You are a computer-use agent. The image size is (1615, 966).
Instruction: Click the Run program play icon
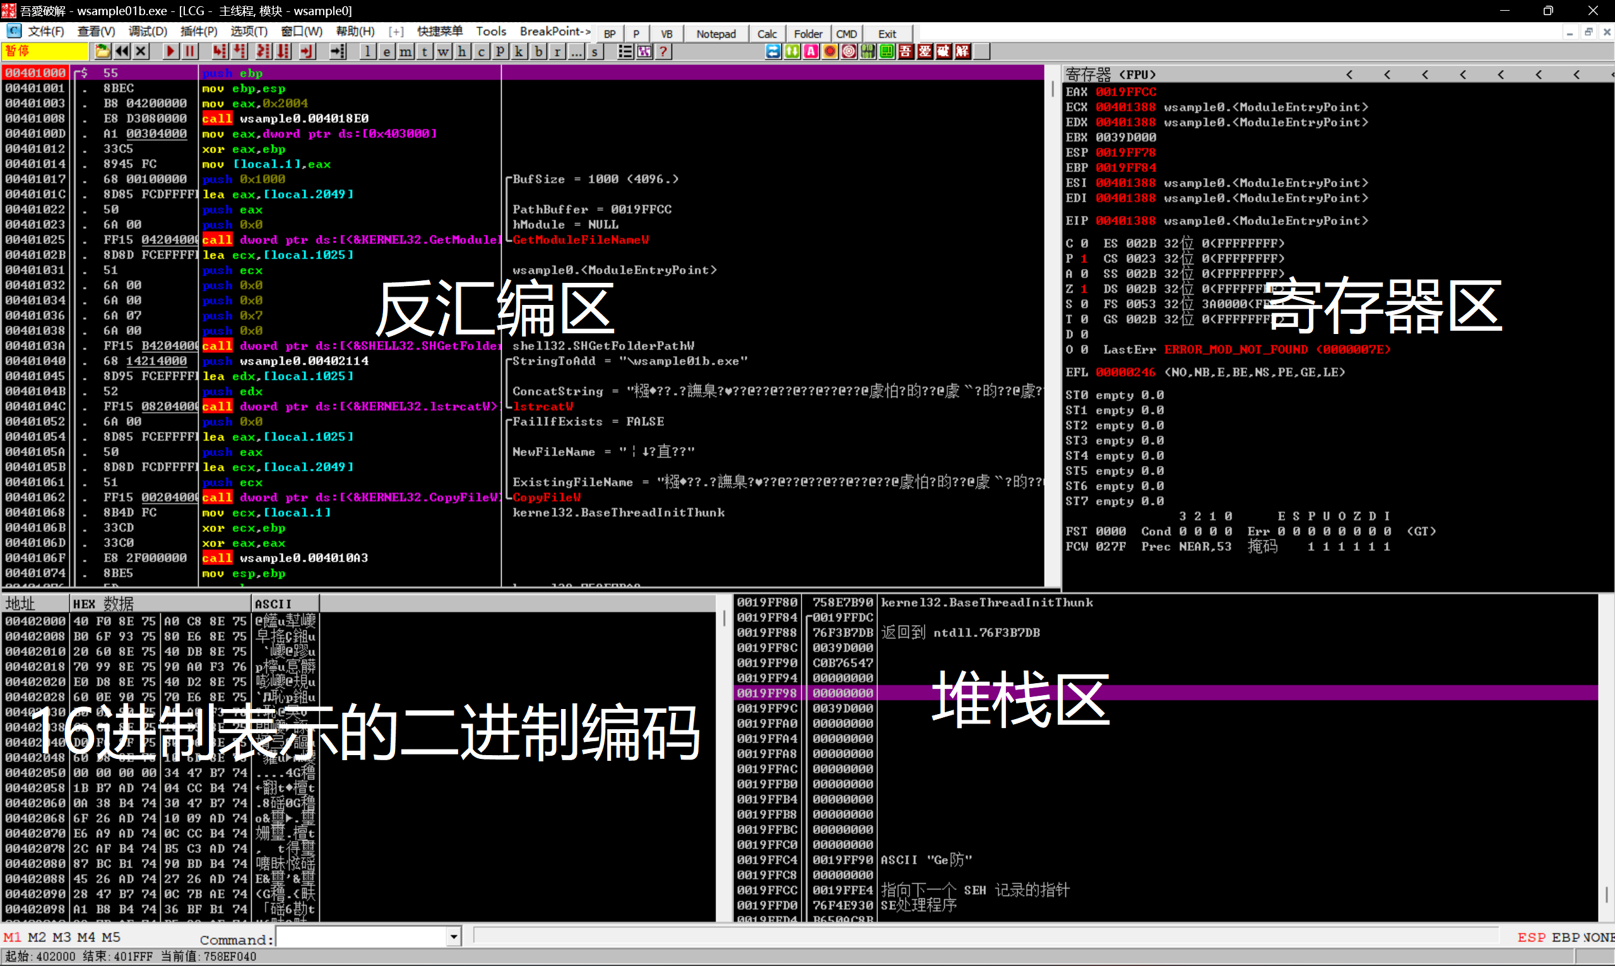(170, 51)
